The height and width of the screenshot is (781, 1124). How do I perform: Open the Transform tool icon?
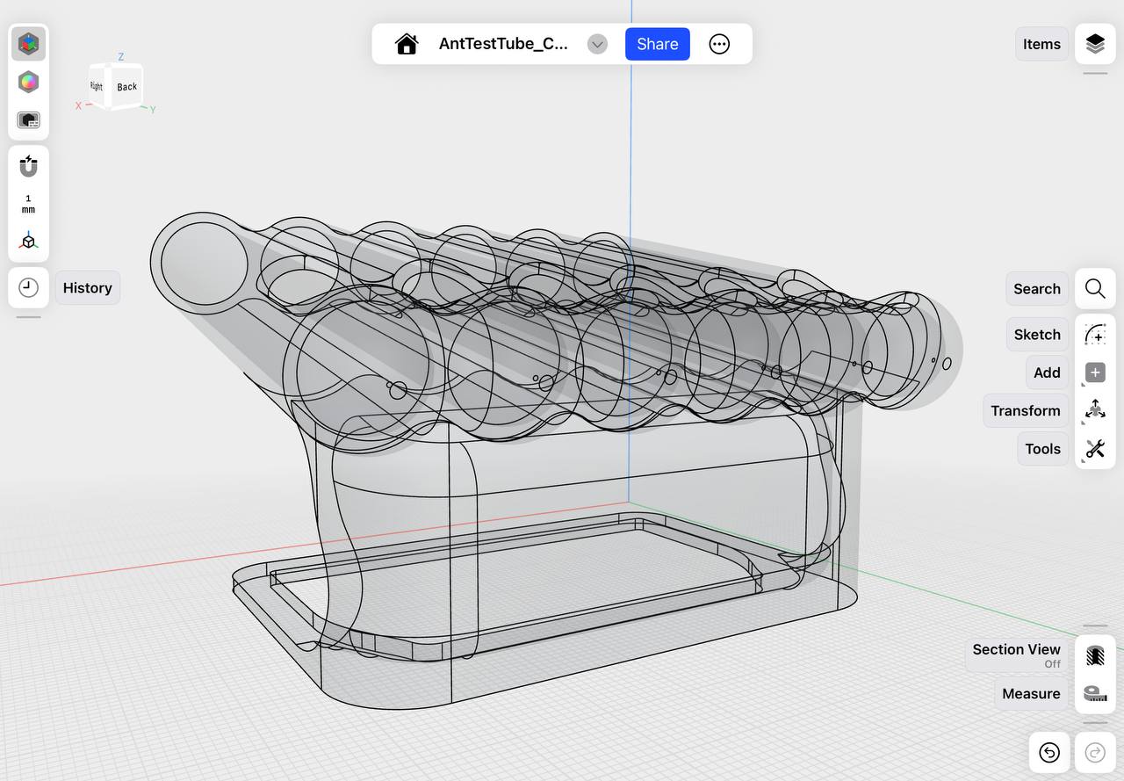pos(1095,410)
